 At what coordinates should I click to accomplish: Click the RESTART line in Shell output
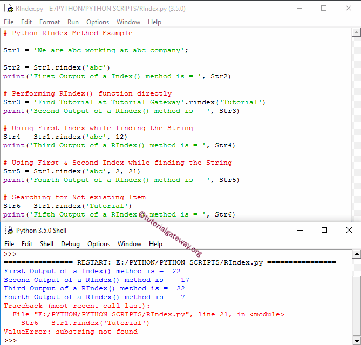170,262
